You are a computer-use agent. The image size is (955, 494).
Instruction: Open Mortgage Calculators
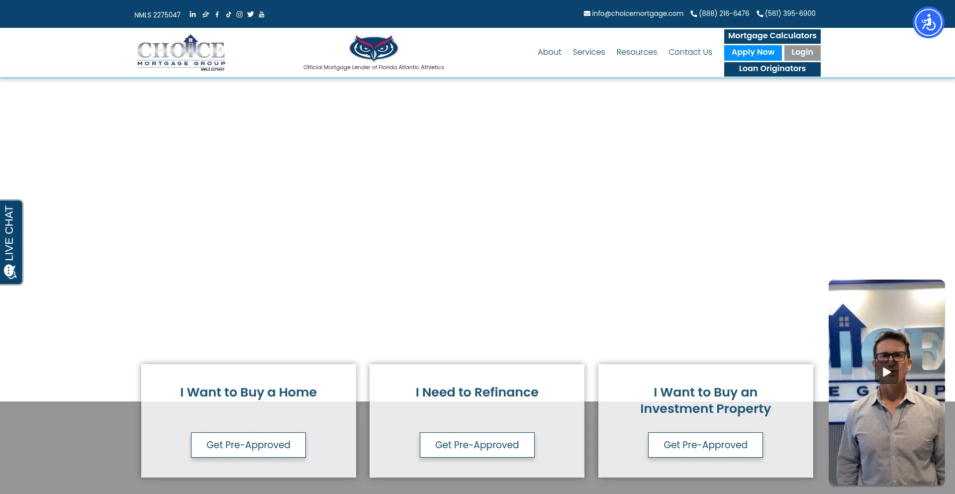772,36
